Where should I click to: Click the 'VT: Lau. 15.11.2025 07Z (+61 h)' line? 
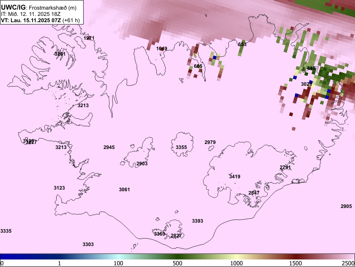[40, 20]
